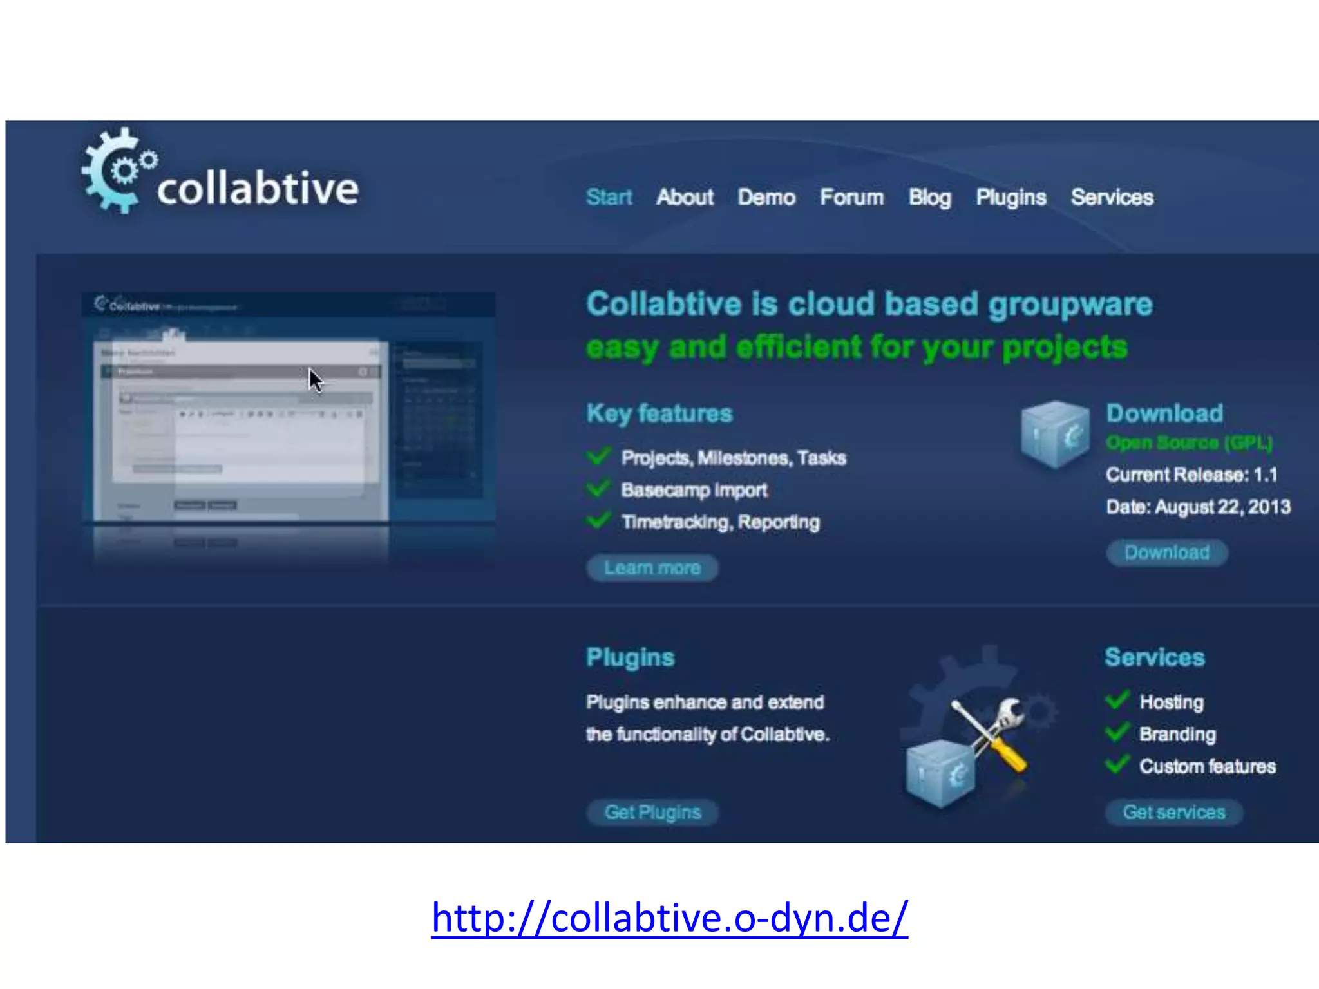
Task: Open Services in the top navigation
Action: point(1112,197)
